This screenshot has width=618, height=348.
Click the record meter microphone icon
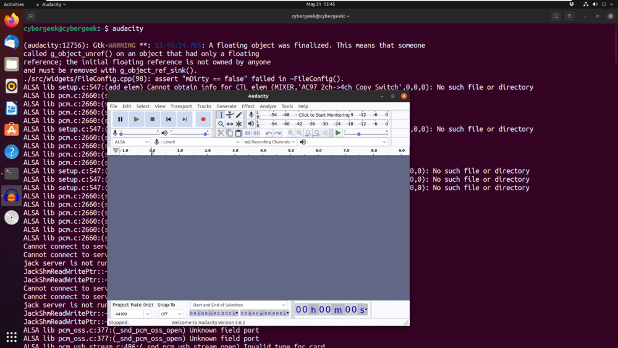pos(251,115)
